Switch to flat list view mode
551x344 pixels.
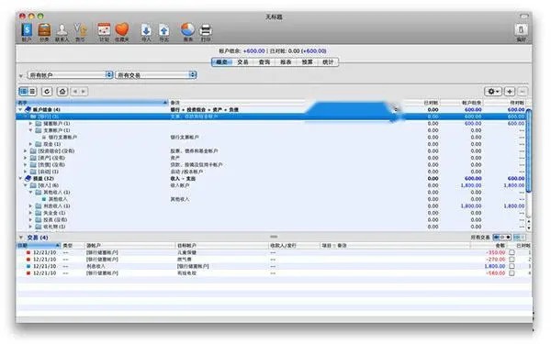tap(32, 92)
